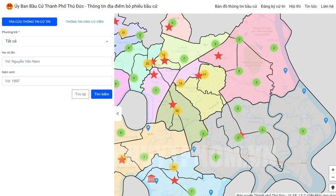Open Bản đồ thông tin bầu cử menu

(236, 7)
